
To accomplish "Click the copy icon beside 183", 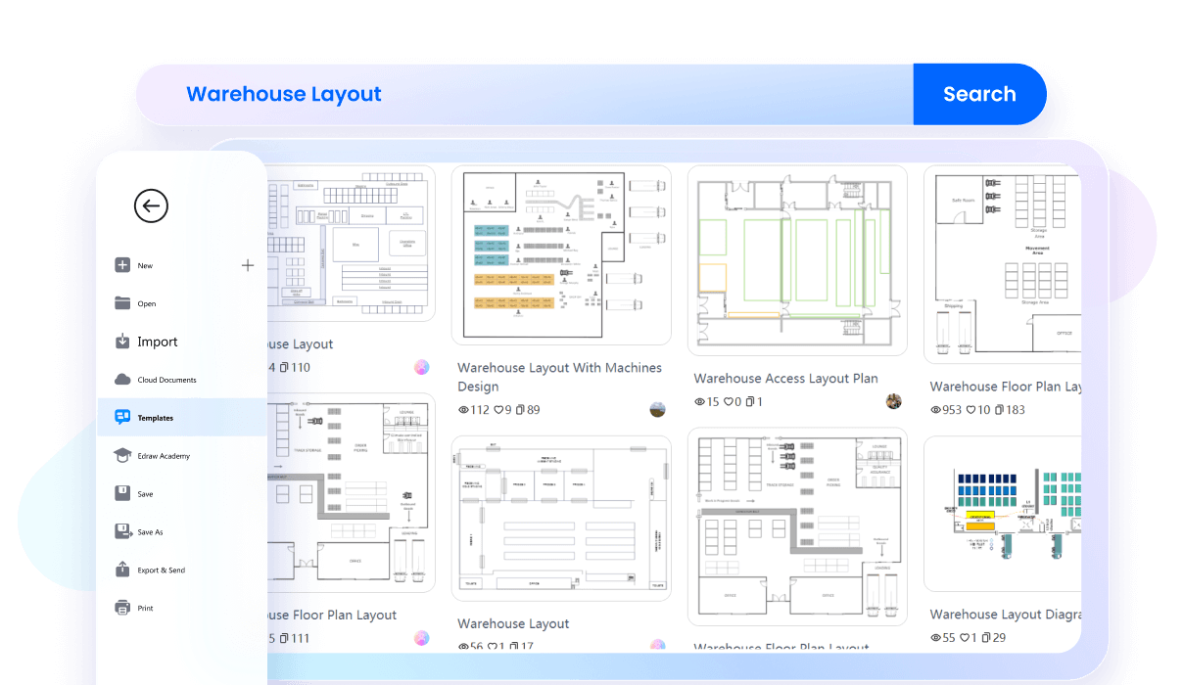I will tap(999, 410).
